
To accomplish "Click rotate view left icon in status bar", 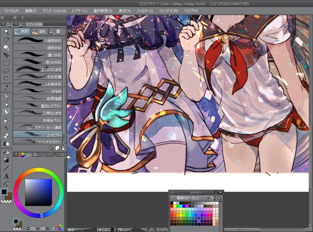I will 149,230.
